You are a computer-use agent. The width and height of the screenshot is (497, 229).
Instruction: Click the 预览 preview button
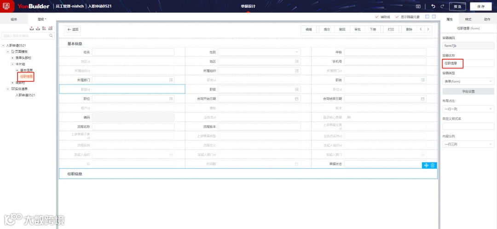(x=457, y=6)
